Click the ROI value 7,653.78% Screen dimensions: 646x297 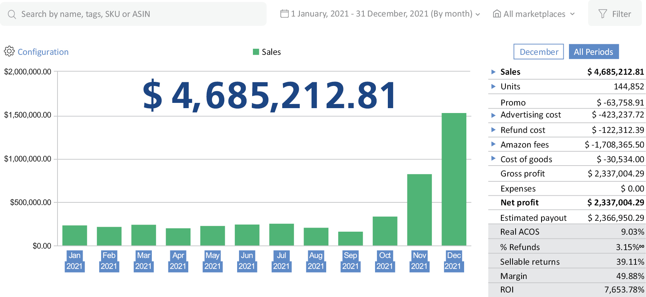coord(624,290)
